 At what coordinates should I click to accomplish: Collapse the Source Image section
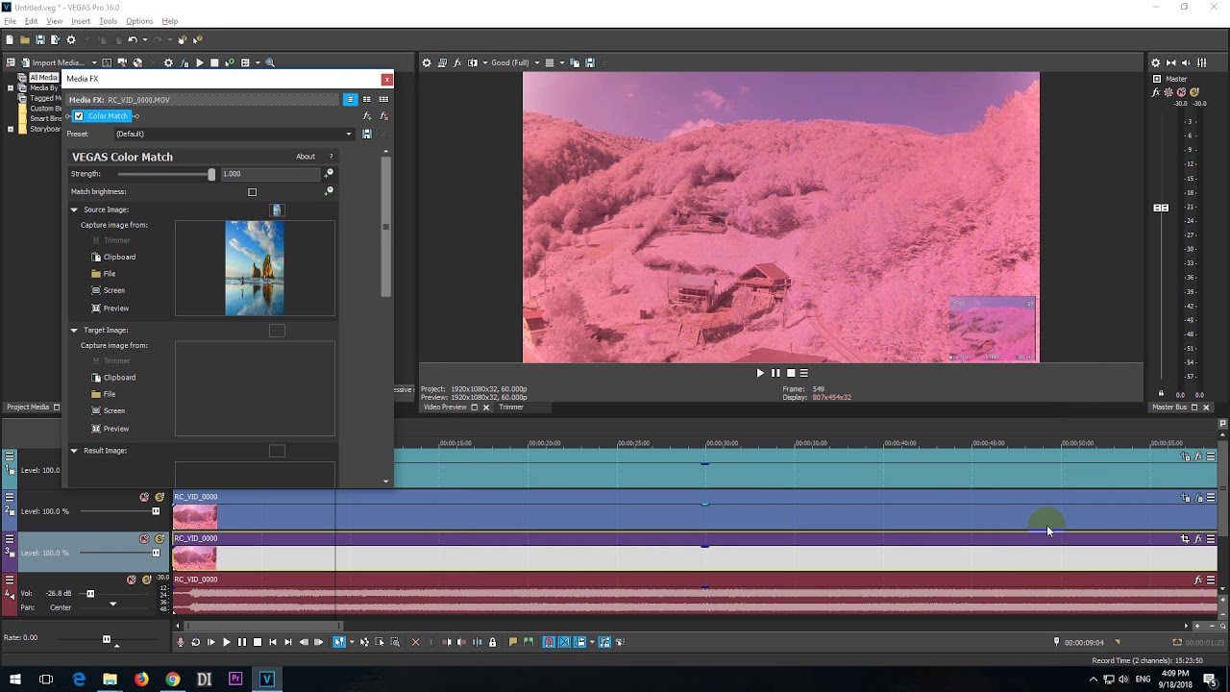pyautogui.click(x=74, y=210)
